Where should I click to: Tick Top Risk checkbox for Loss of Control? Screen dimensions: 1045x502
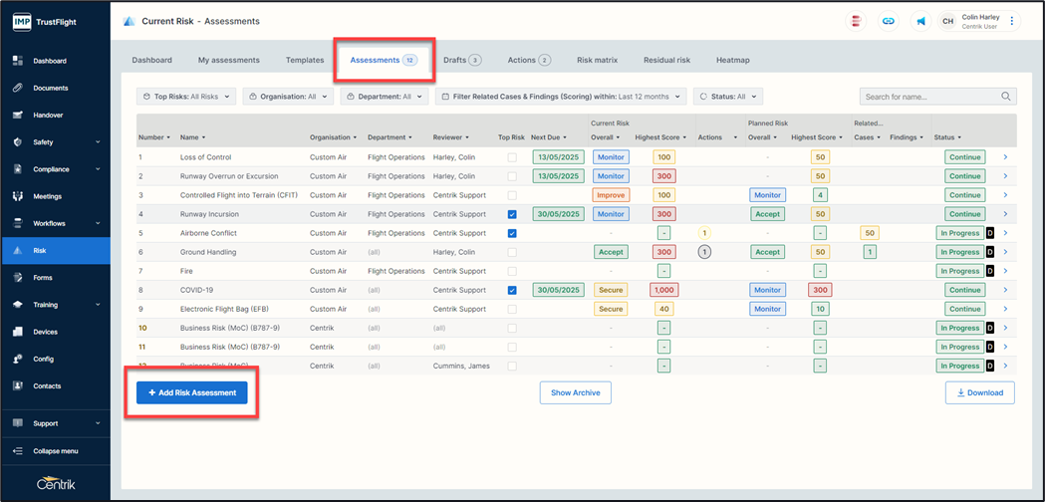point(512,157)
